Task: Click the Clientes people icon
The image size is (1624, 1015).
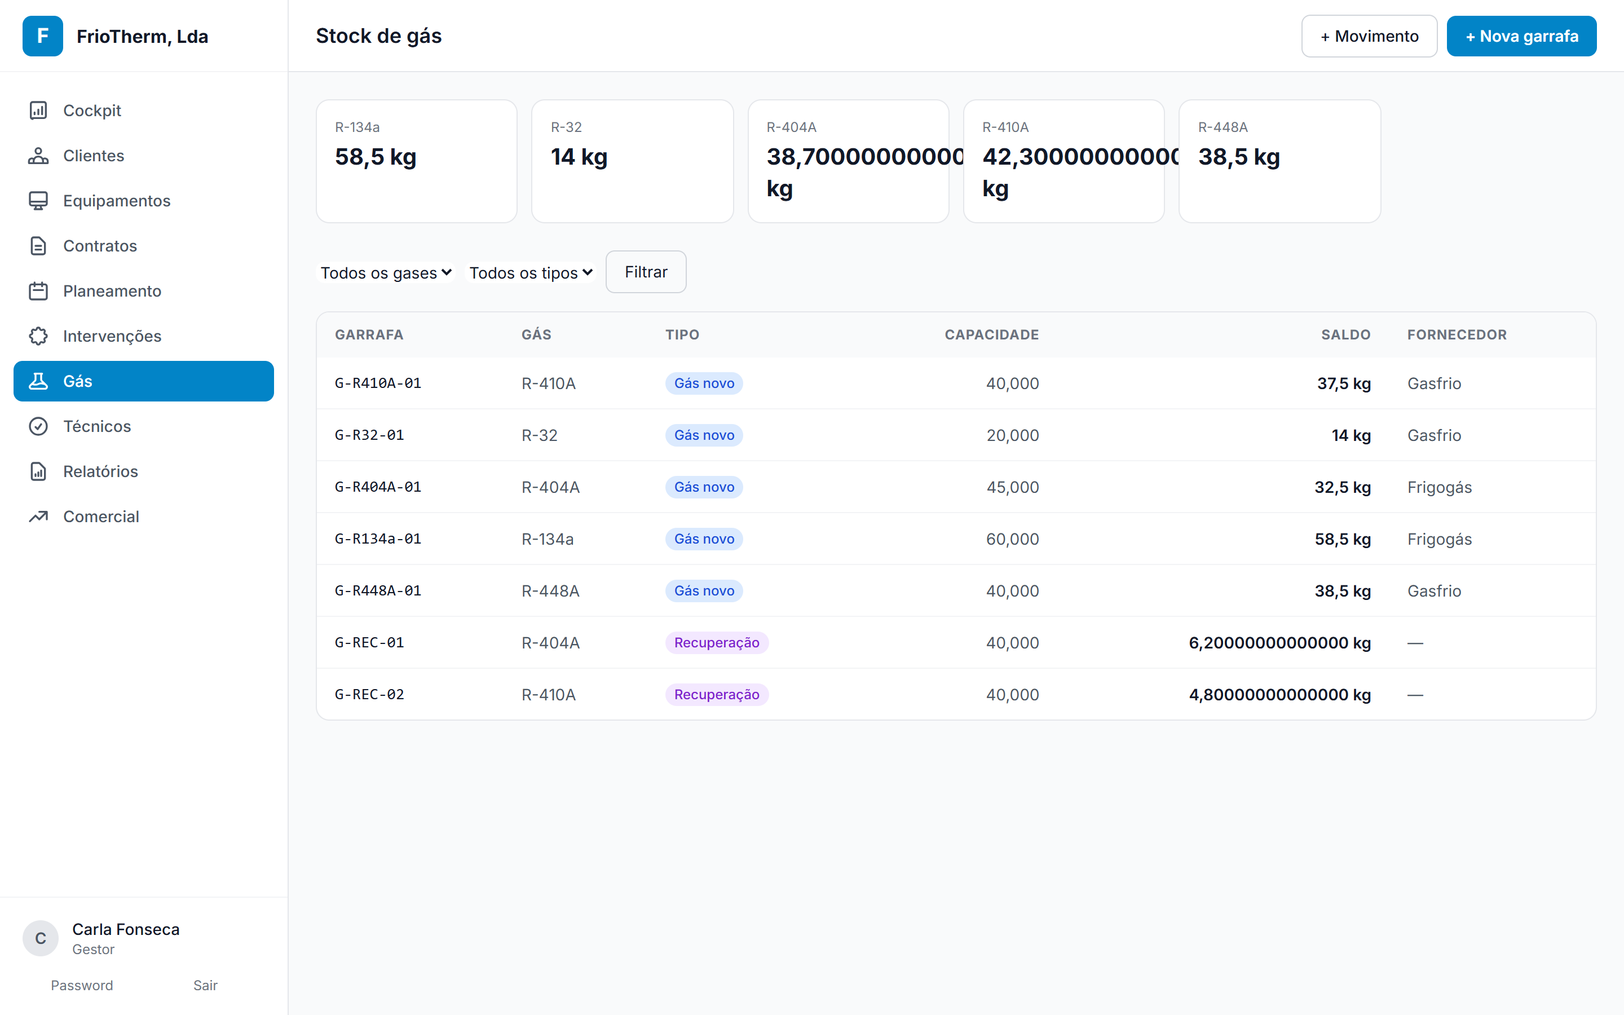Action: click(38, 155)
